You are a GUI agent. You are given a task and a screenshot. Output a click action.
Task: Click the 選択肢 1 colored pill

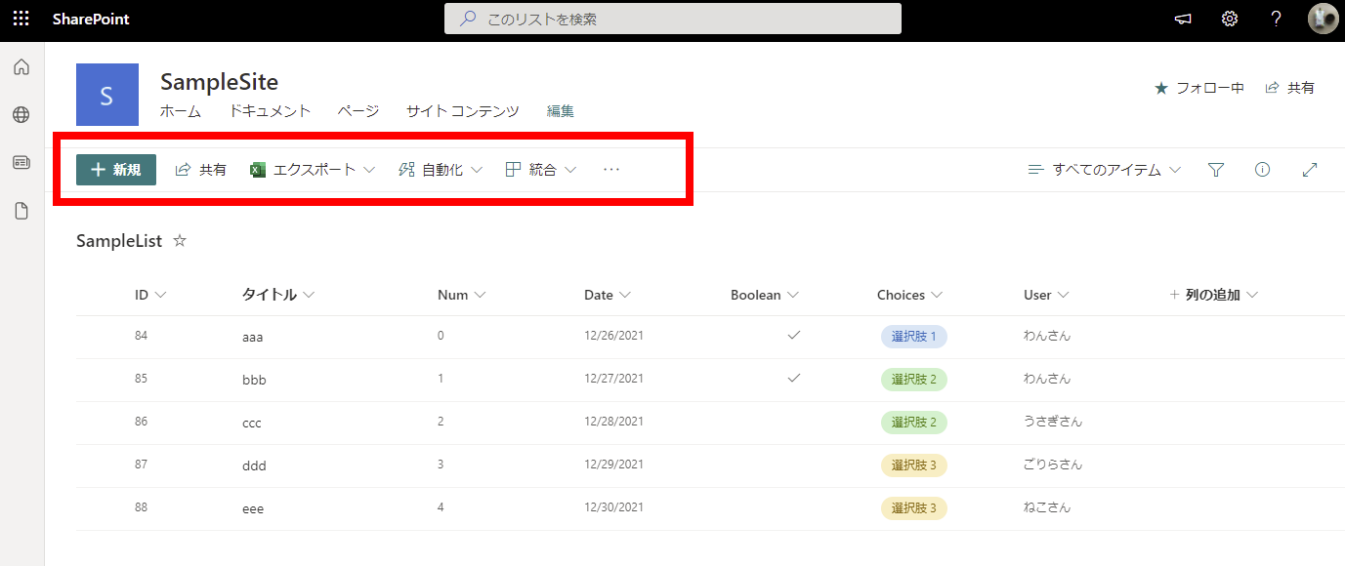tap(913, 337)
